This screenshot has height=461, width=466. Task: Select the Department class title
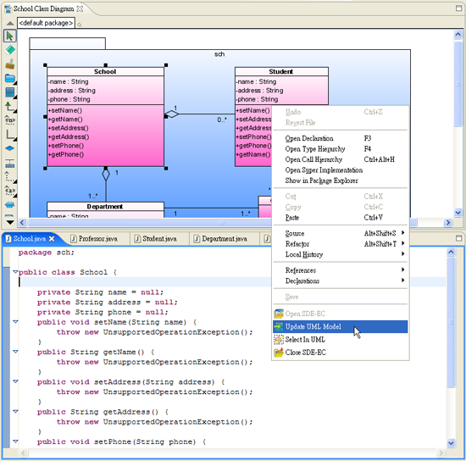(x=105, y=206)
